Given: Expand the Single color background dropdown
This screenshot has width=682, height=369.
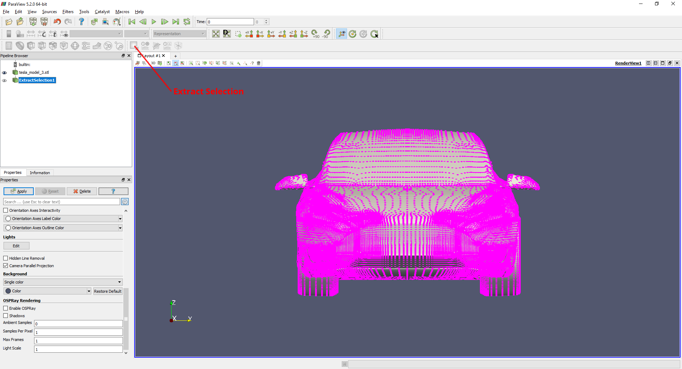Looking at the screenshot, I should point(63,282).
